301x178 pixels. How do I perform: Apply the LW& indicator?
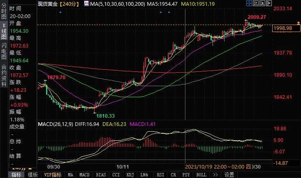click(x=144, y=175)
